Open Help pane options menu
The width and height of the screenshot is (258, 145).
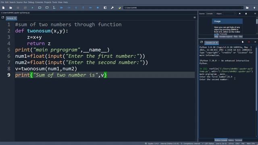255,14
